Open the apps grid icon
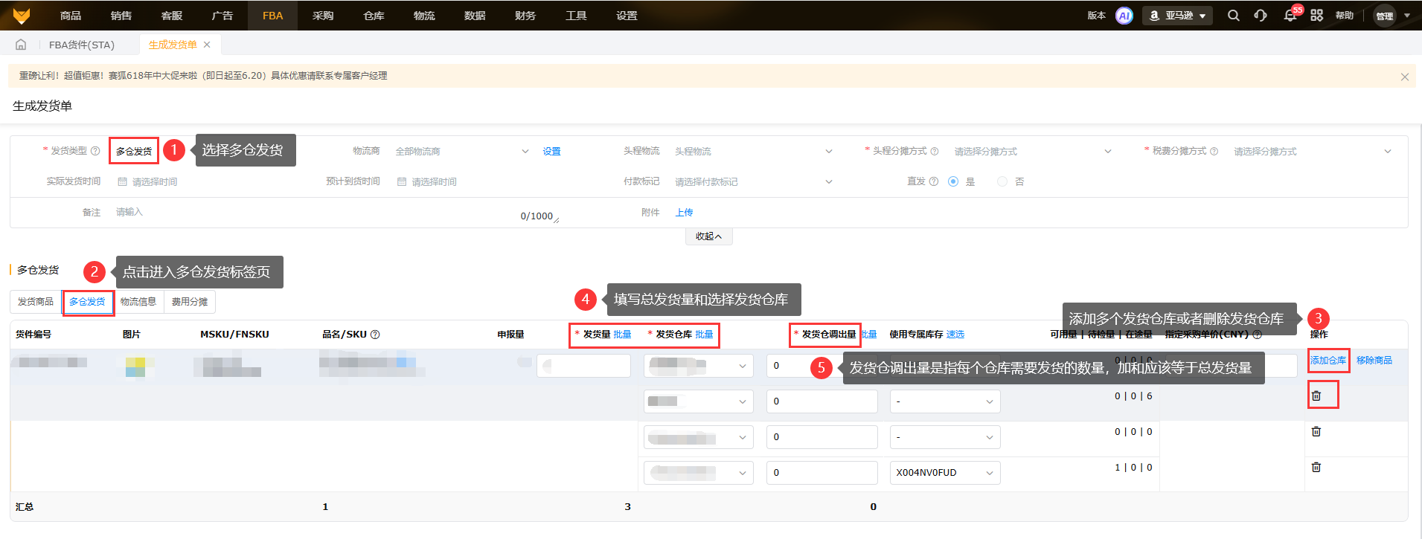This screenshot has width=1422, height=539. 1316,16
